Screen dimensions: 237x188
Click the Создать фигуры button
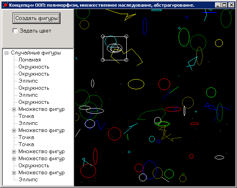(x=36, y=18)
